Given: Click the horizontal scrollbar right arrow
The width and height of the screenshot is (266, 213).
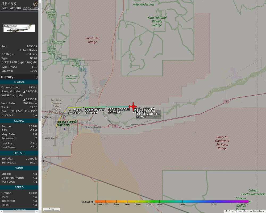Looking at the screenshot, I should (37, 211).
